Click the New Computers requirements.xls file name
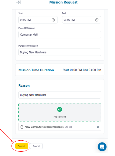Image resolution: width=115 pixels, height=156 pixels. (44, 127)
